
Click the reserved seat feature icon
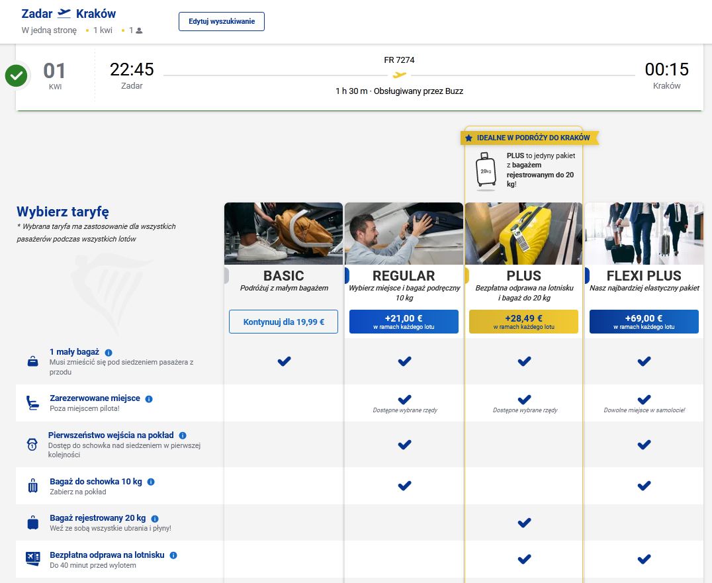coord(32,403)
